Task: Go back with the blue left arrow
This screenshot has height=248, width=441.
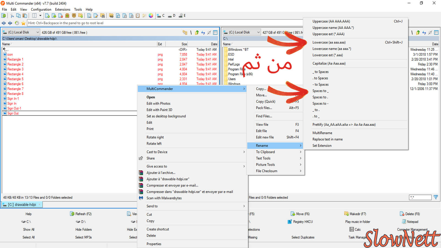Action: [x=4, y=23]
